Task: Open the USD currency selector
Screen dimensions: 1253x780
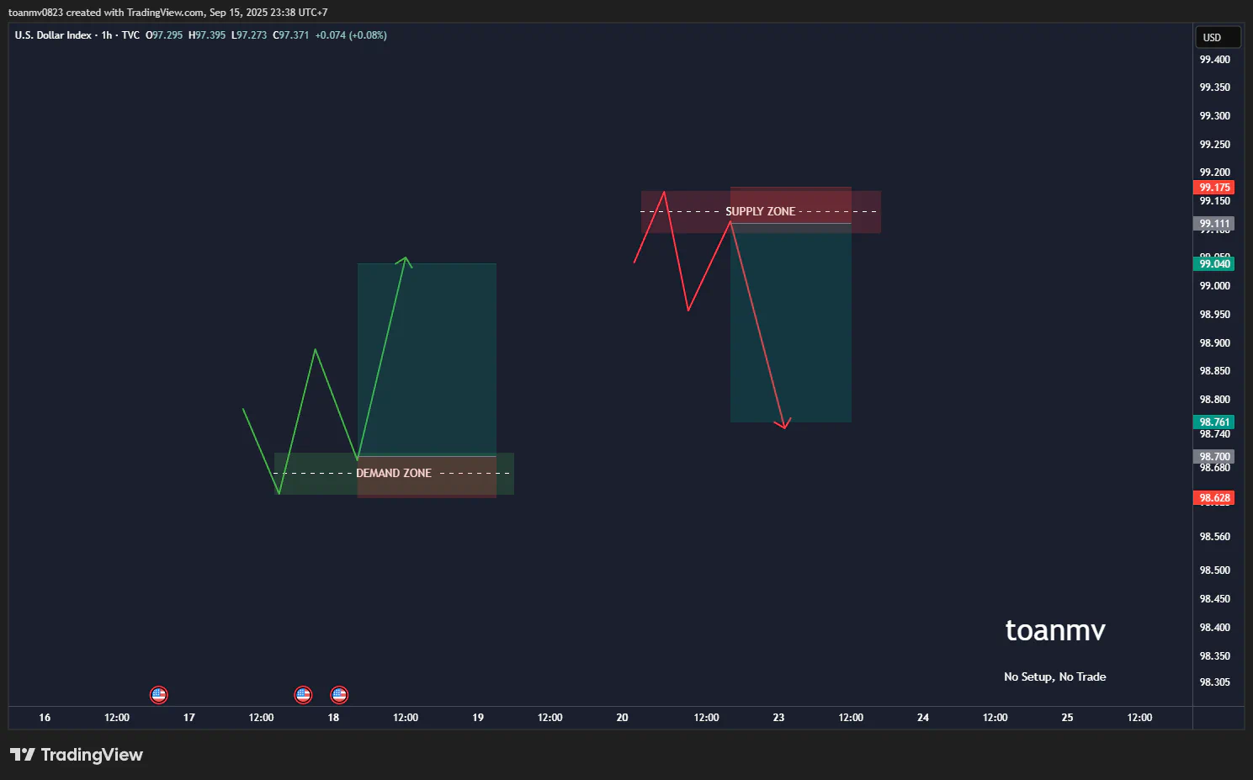Action: click(1218, 37)
